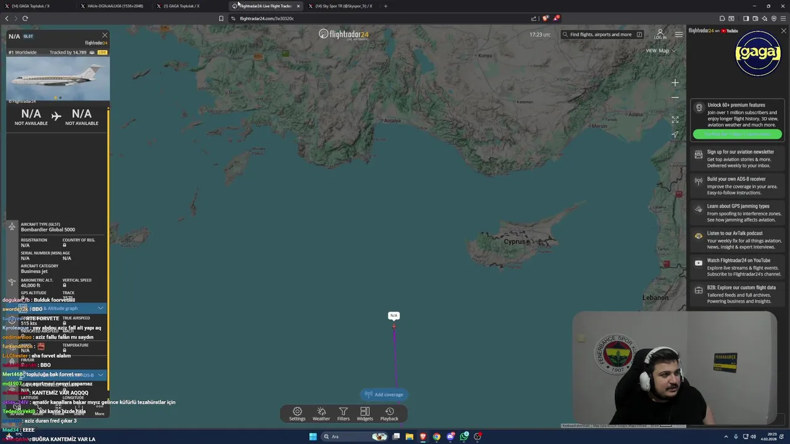Screen dimensions: 790x444
Task: Open Brave Shields lion icon
Action: 545,18
